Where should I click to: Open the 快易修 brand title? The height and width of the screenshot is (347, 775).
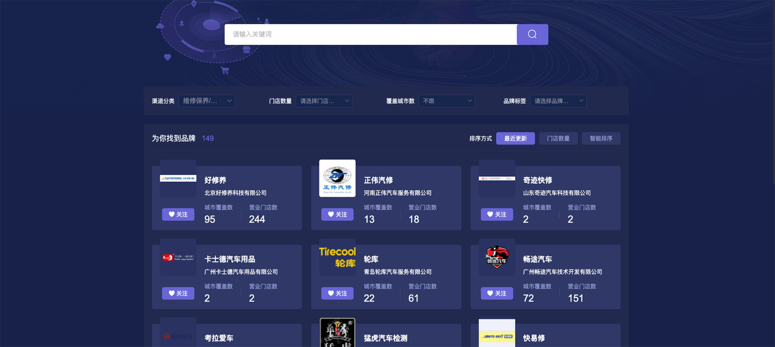point(534,338)
